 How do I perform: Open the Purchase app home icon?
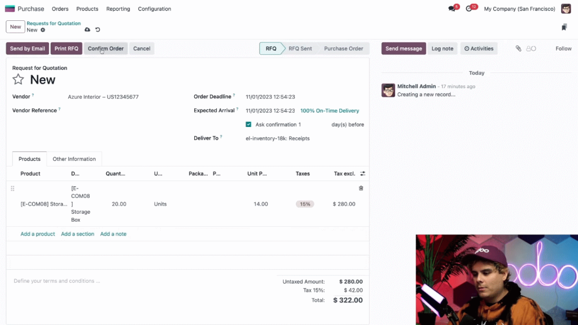click(10, 8)
